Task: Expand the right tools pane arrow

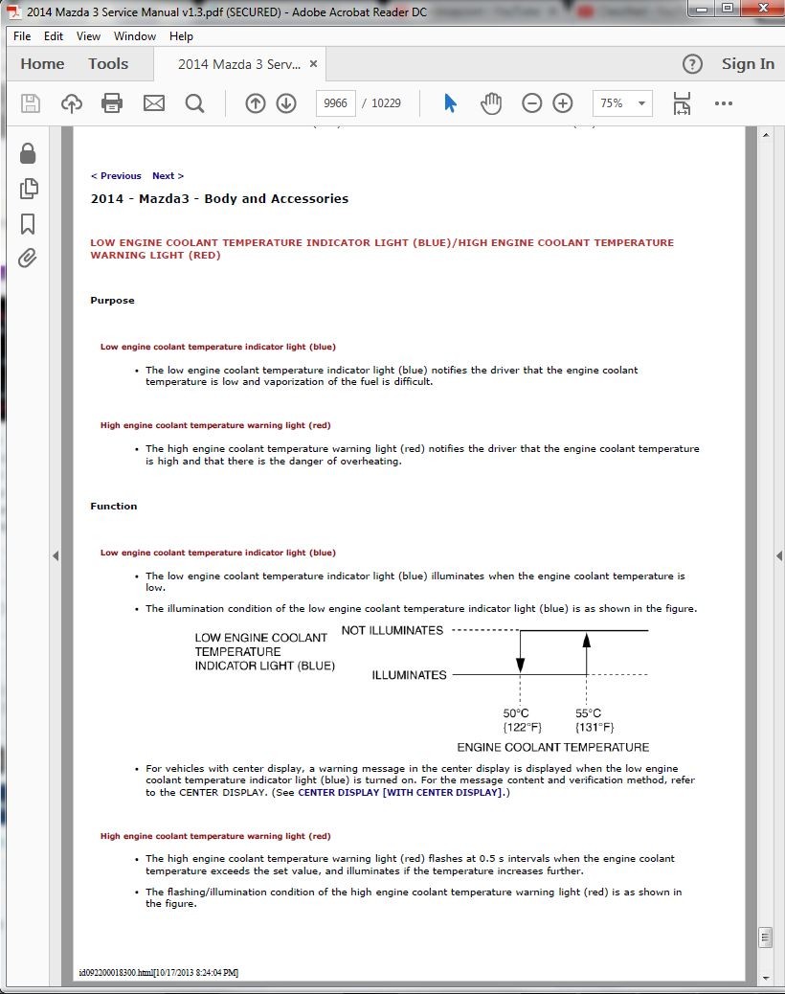Action: (x=779, y=556)
